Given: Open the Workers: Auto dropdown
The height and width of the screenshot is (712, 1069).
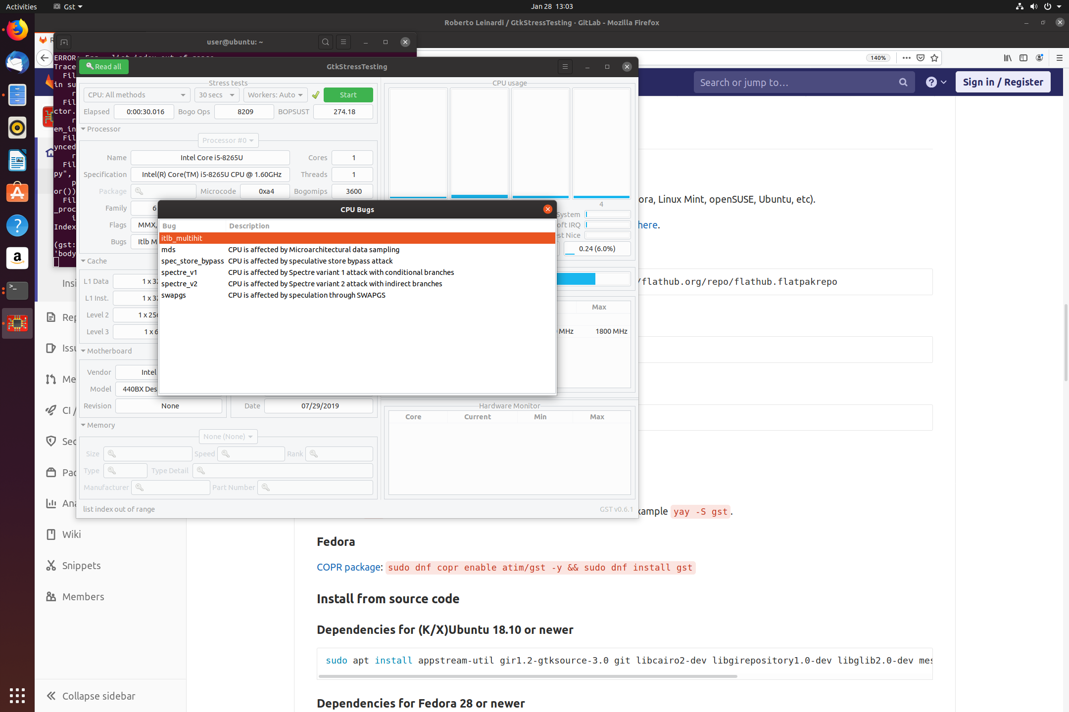Looking at the screenshot, I should tap(275, 95).
